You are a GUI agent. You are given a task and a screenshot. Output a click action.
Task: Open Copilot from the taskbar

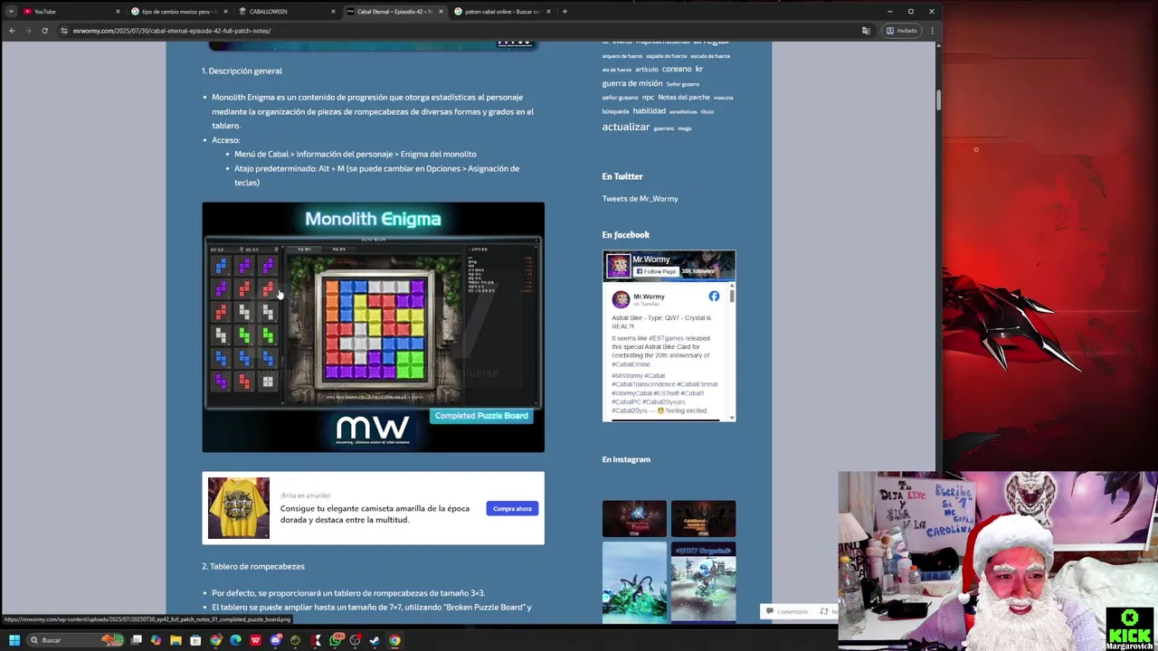[156, 640]
